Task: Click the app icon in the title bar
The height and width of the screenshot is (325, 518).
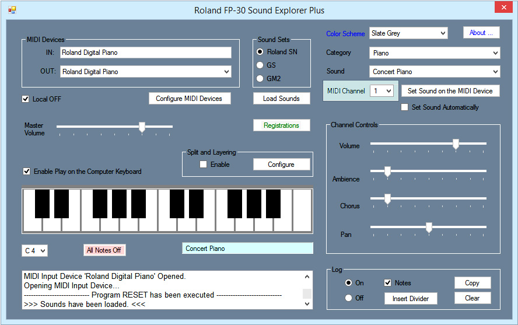Action: (12, 11)
